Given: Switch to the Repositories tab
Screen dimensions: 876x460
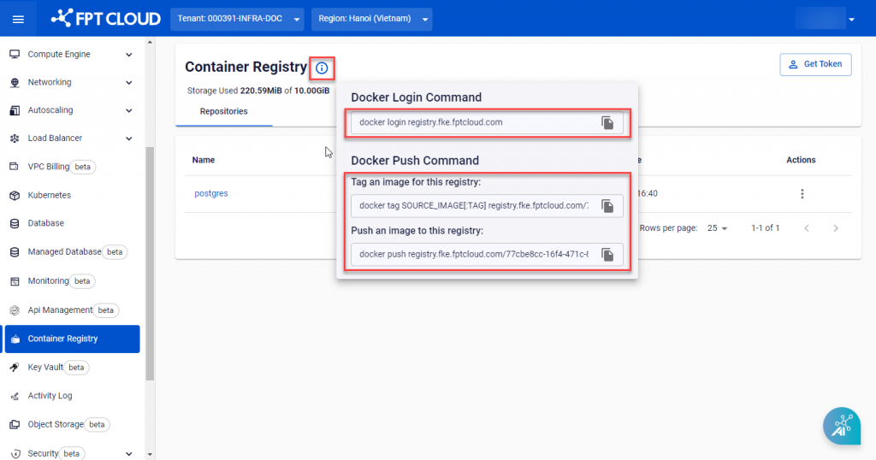Looking at the screenshot, I should coord(223,111).
